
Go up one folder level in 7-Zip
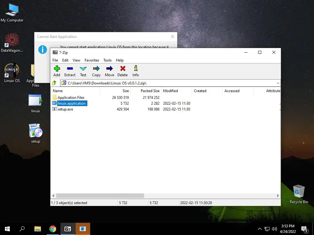tap(54, 83)
